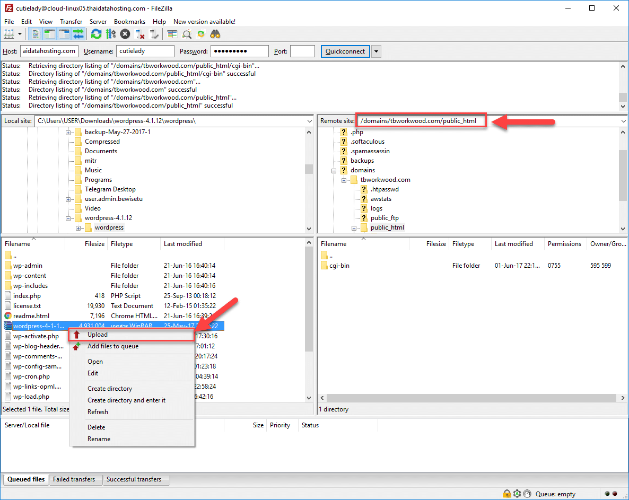Open the File menu
This screenshot has width=629, height=500.
click(9, 22)
